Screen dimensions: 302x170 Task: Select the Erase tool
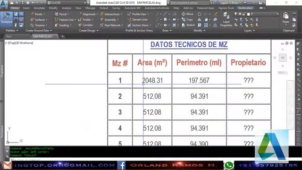point(215,14)
